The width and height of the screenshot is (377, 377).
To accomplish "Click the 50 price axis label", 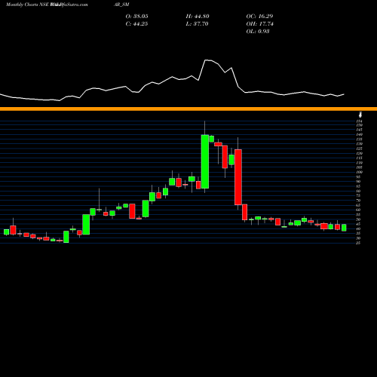I will [x=358, y=219].
